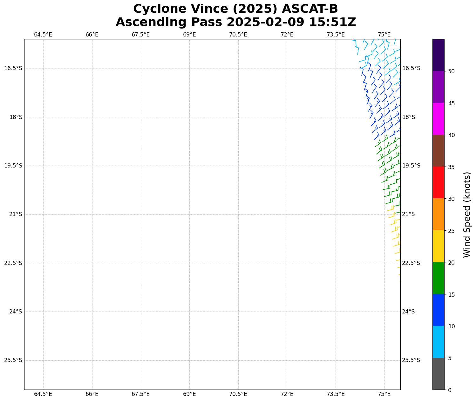The height and width of the screenshot is (401, 476).
Task: Click the 72°E label on top axis
Action: [287, 35]
